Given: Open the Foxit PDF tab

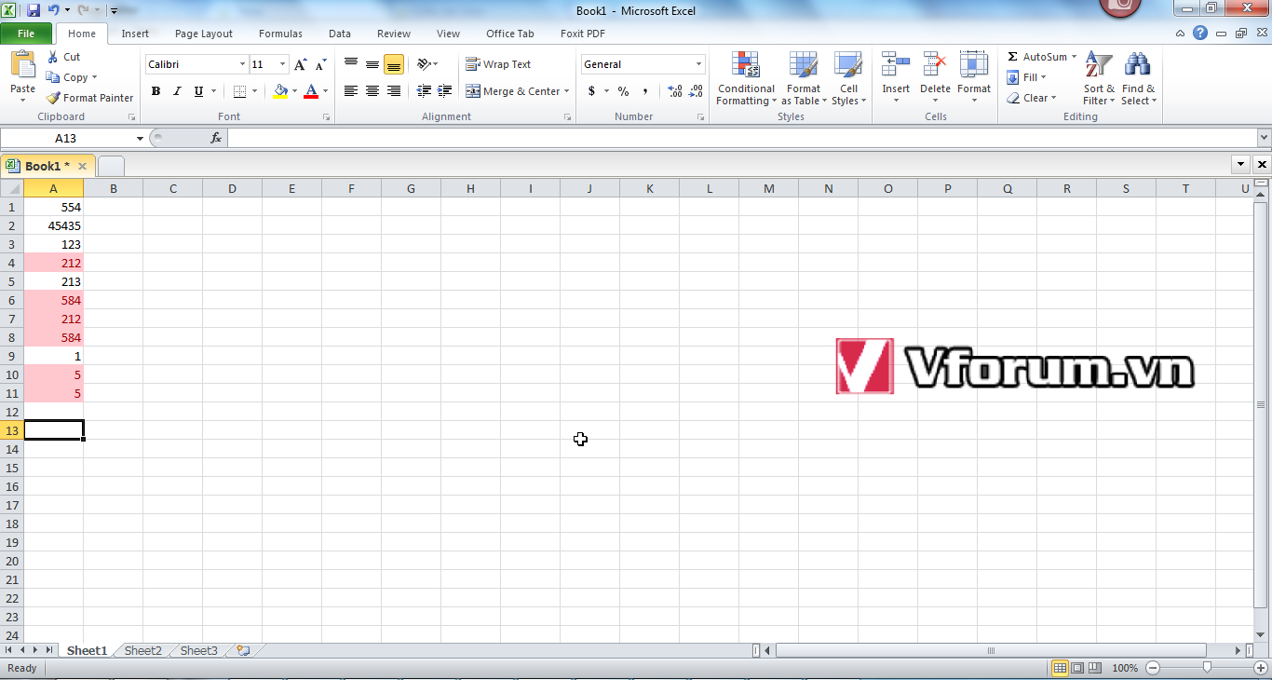Looking at the screenshot, I should point(583,34).
